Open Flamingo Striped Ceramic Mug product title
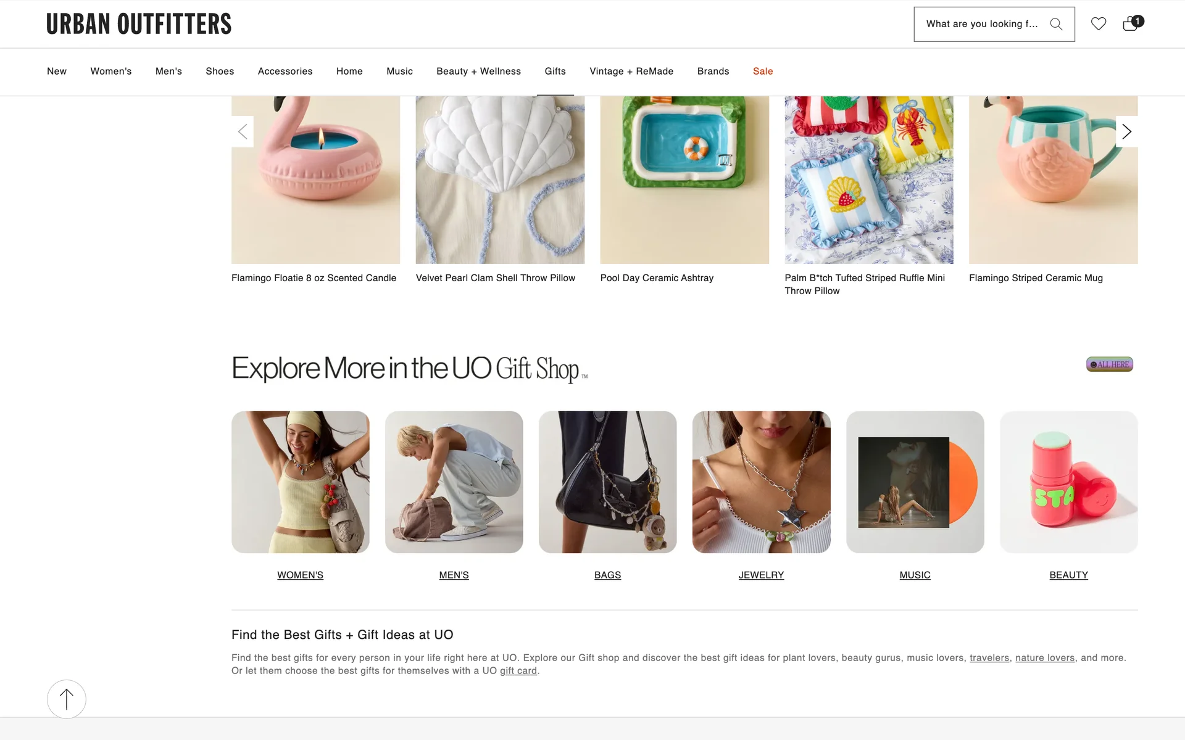Viewport: 1185px width, 740px height. pyautogui.click(x=1036, y=278)
